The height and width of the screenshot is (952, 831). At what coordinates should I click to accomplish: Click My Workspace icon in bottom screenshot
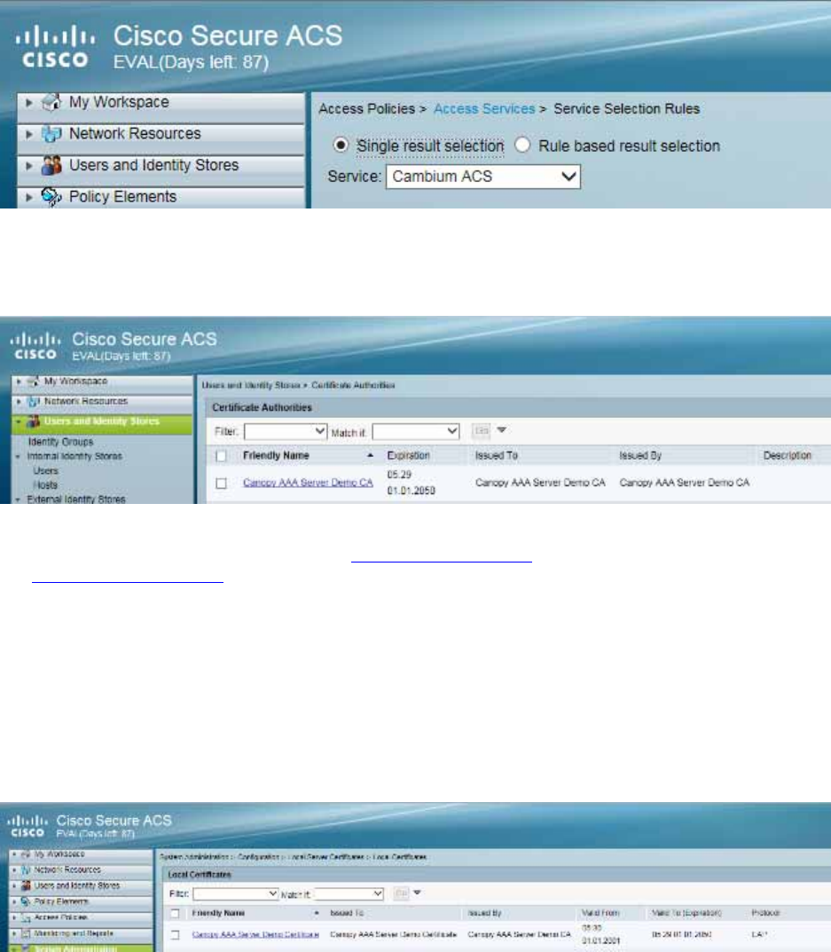click(26, 854)
